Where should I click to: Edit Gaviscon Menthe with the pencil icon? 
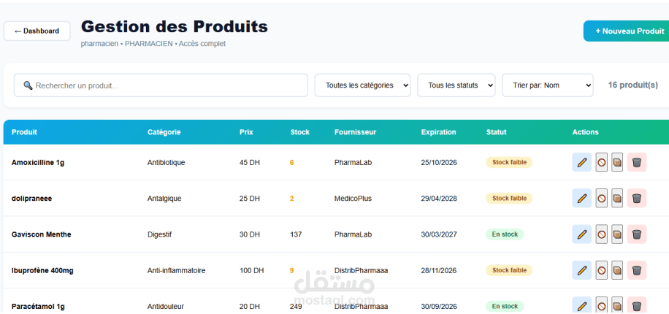pos(582,234)
